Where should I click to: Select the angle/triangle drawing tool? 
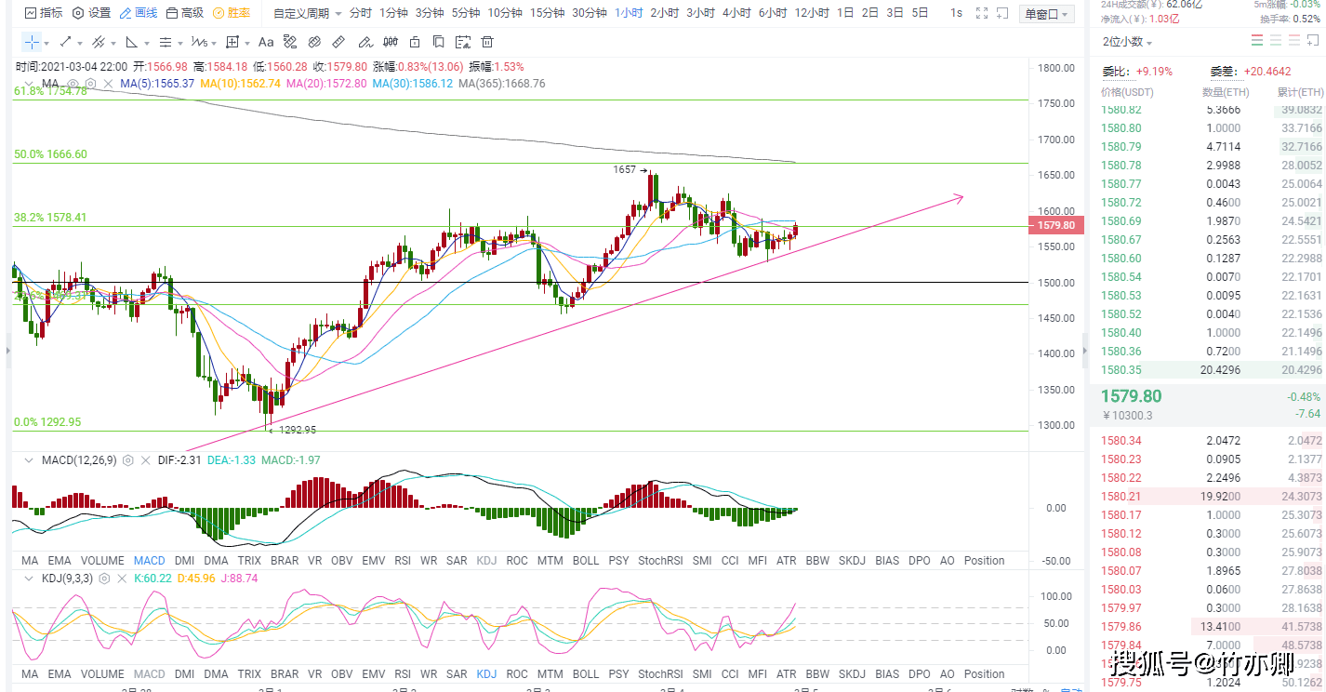132,42
